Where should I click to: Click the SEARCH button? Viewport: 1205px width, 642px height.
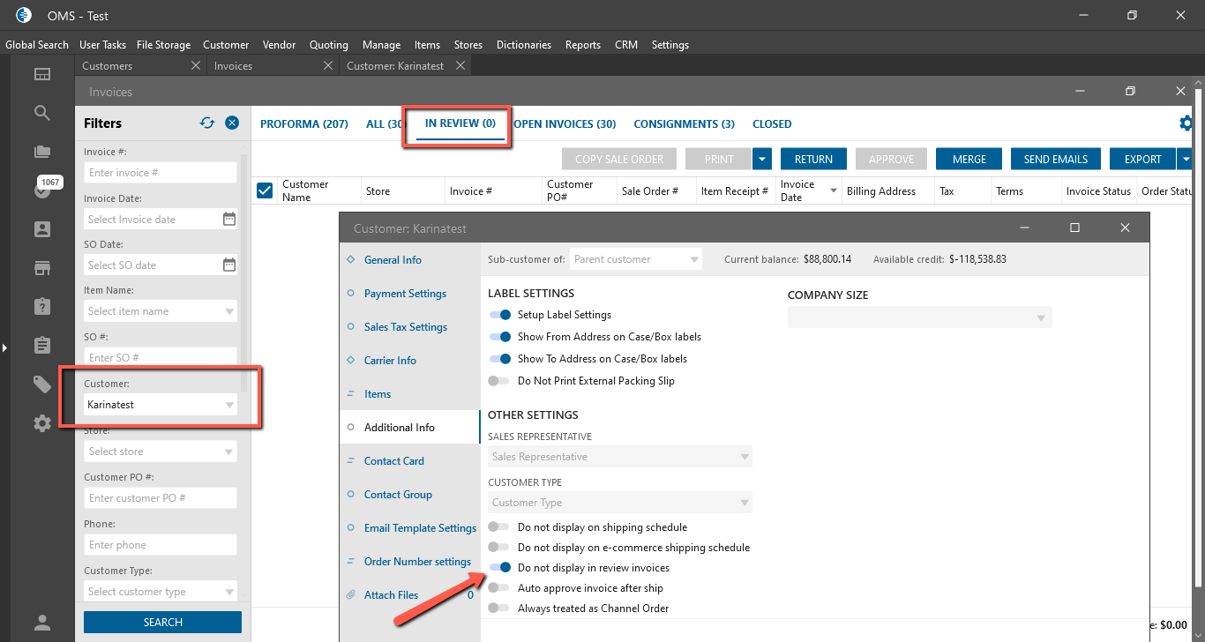[162, 623]
